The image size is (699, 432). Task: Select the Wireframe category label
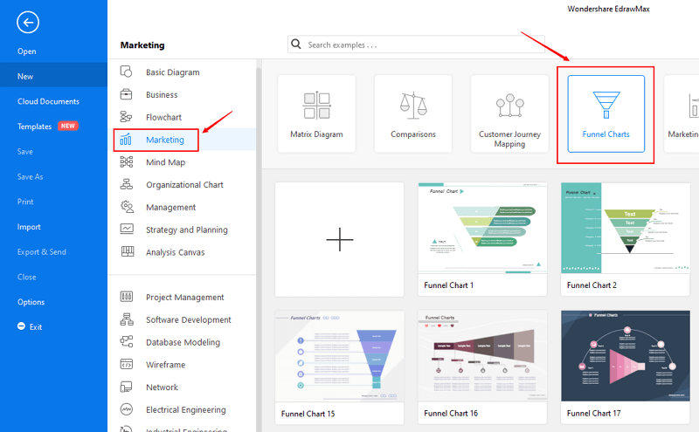(x=165, y=365)
